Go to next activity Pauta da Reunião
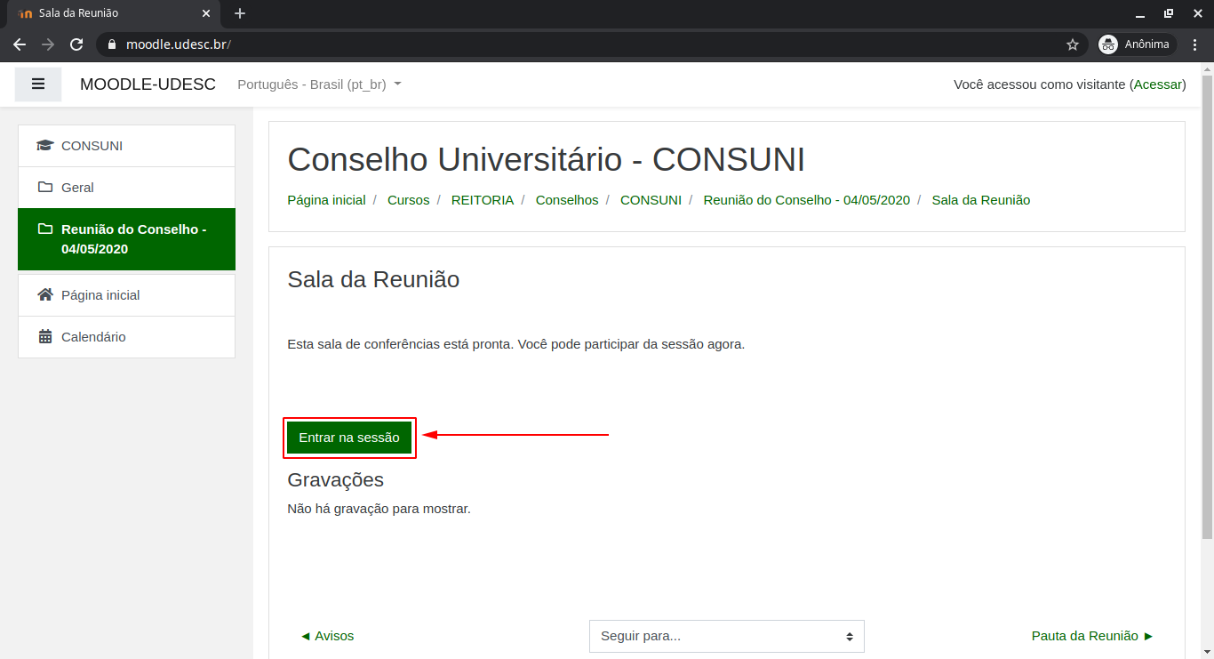1214x659 pixels. coord(1091,636)
